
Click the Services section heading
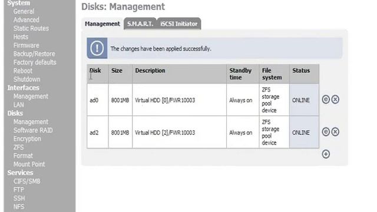(x=20, y=173)
